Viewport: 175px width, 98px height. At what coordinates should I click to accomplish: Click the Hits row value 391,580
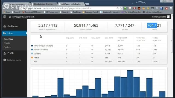(x=121, y=62)
